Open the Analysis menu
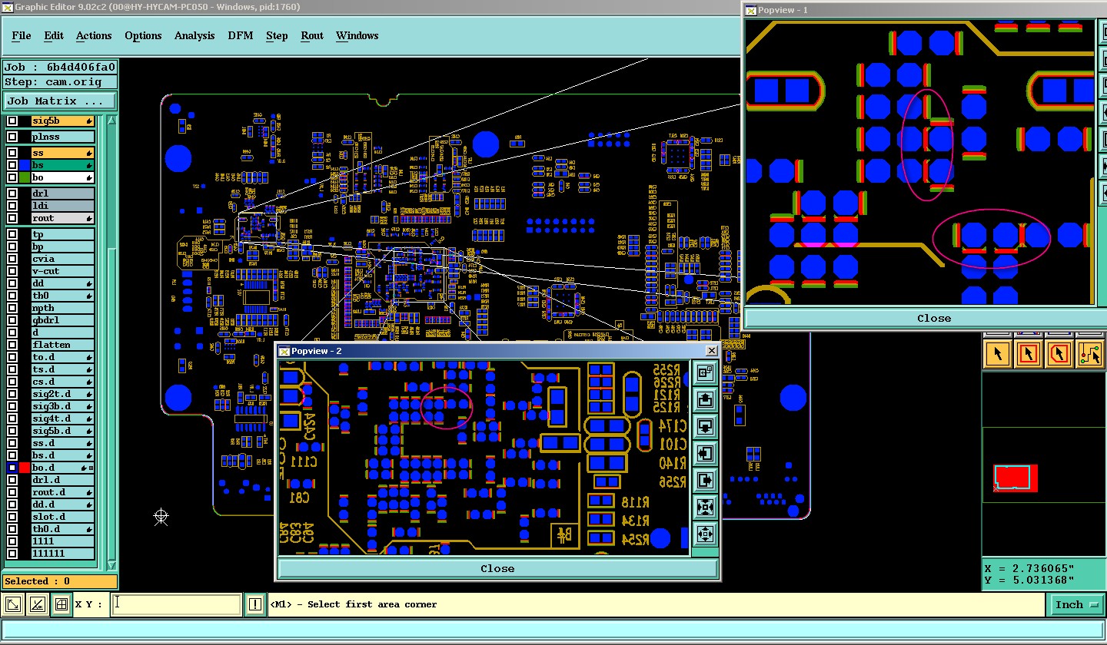Viewport: 1107px width, 645px height. click(194, 35)
